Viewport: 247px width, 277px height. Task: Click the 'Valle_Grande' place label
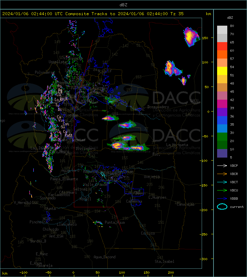(95, 185)
